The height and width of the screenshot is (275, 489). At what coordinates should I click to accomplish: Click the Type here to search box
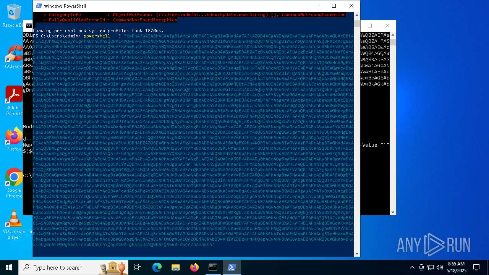coord(73,267)
